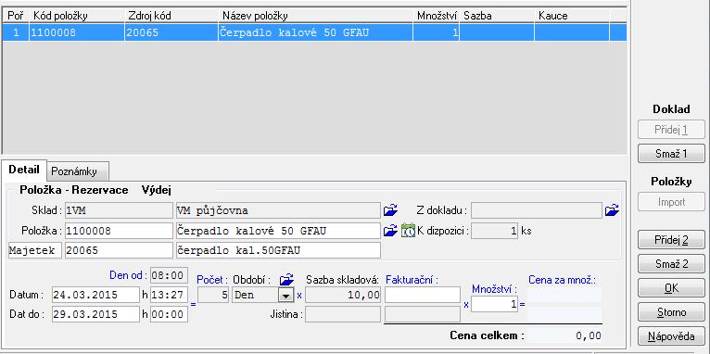Click the empty Fakturační input field
The width and height of the screenshot is (710, 354).
423,295
